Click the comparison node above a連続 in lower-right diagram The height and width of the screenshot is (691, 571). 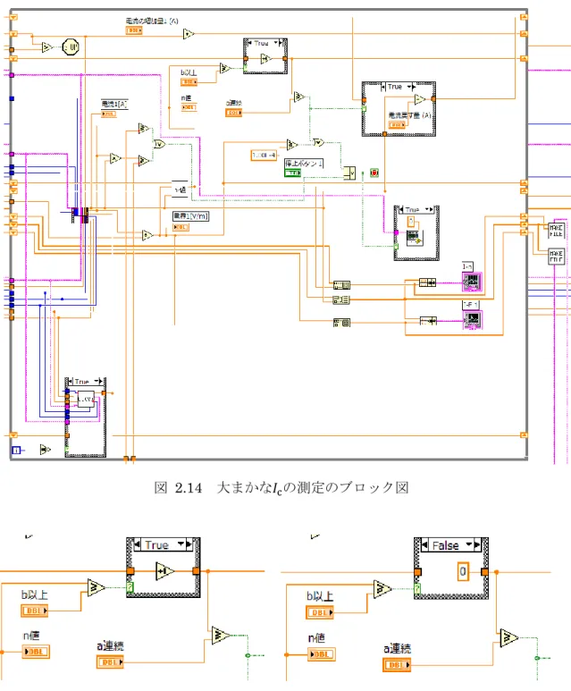click(508, 638)
